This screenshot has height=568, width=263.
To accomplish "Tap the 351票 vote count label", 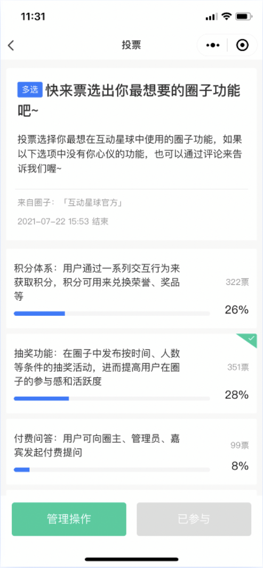I will 238,367.
